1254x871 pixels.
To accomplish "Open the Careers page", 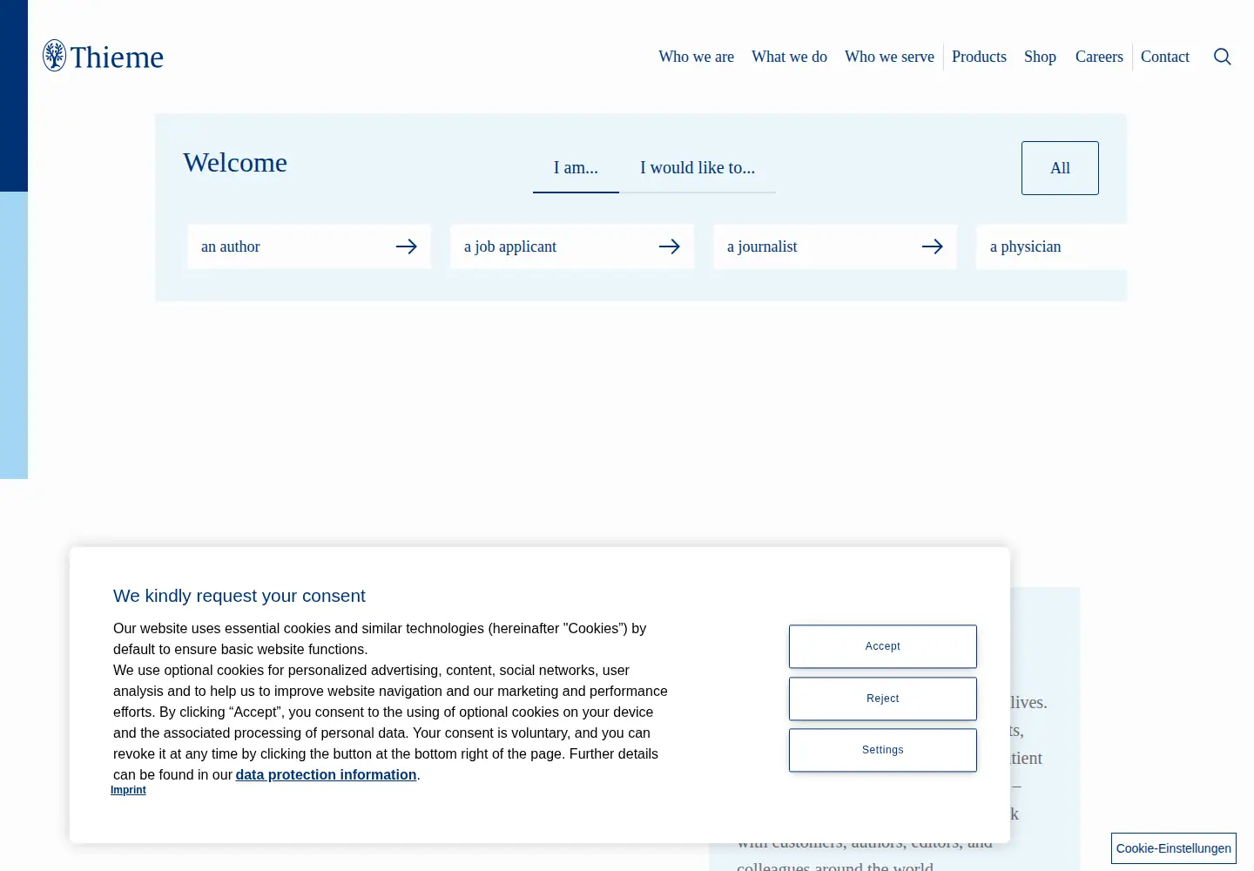I will [1099, 57].
